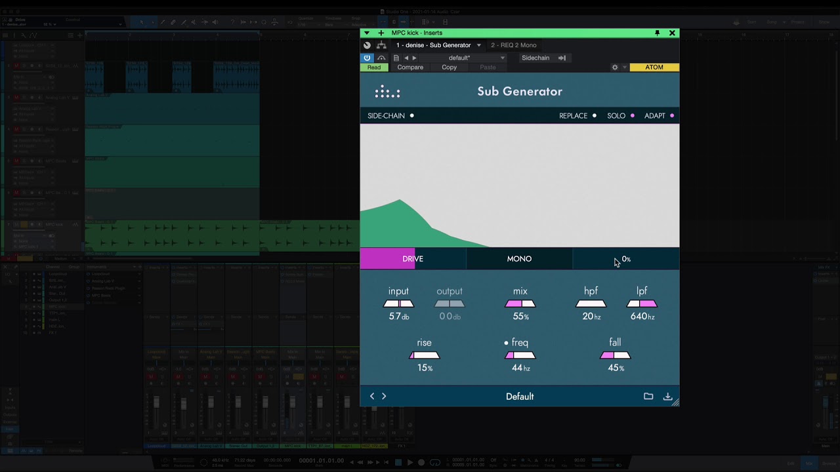Viewport: 840px width, 472px height.
Task: Load the next preset with right arrow
Action: click(x=414, y=58)
